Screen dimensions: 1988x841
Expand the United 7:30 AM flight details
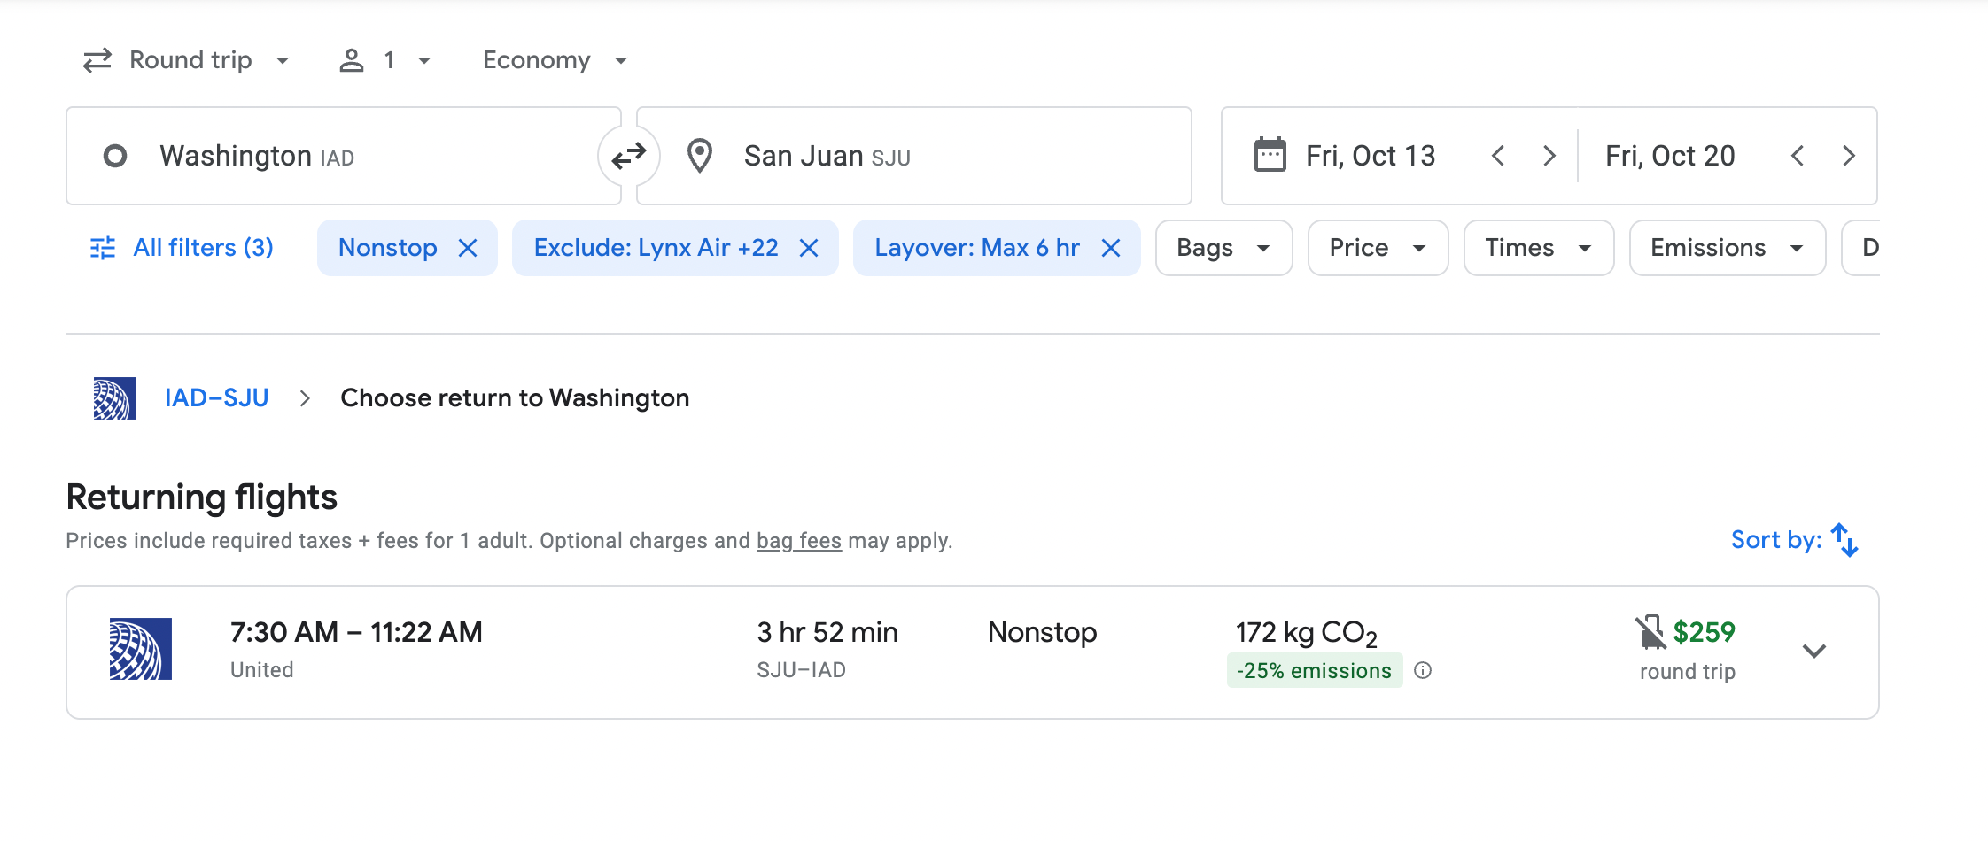[x=1814, y=652]
